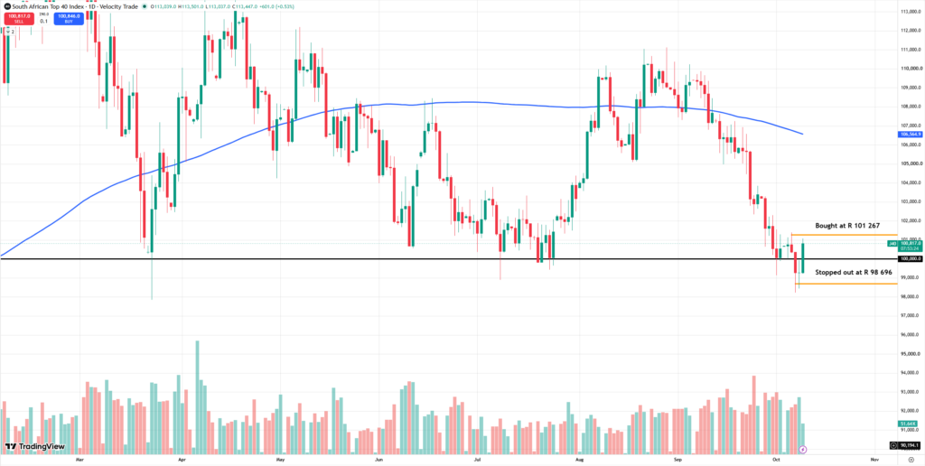Select the black 100,000.0 horizontal line label
Screen dimensions: 925x466
tap(911, 259)
